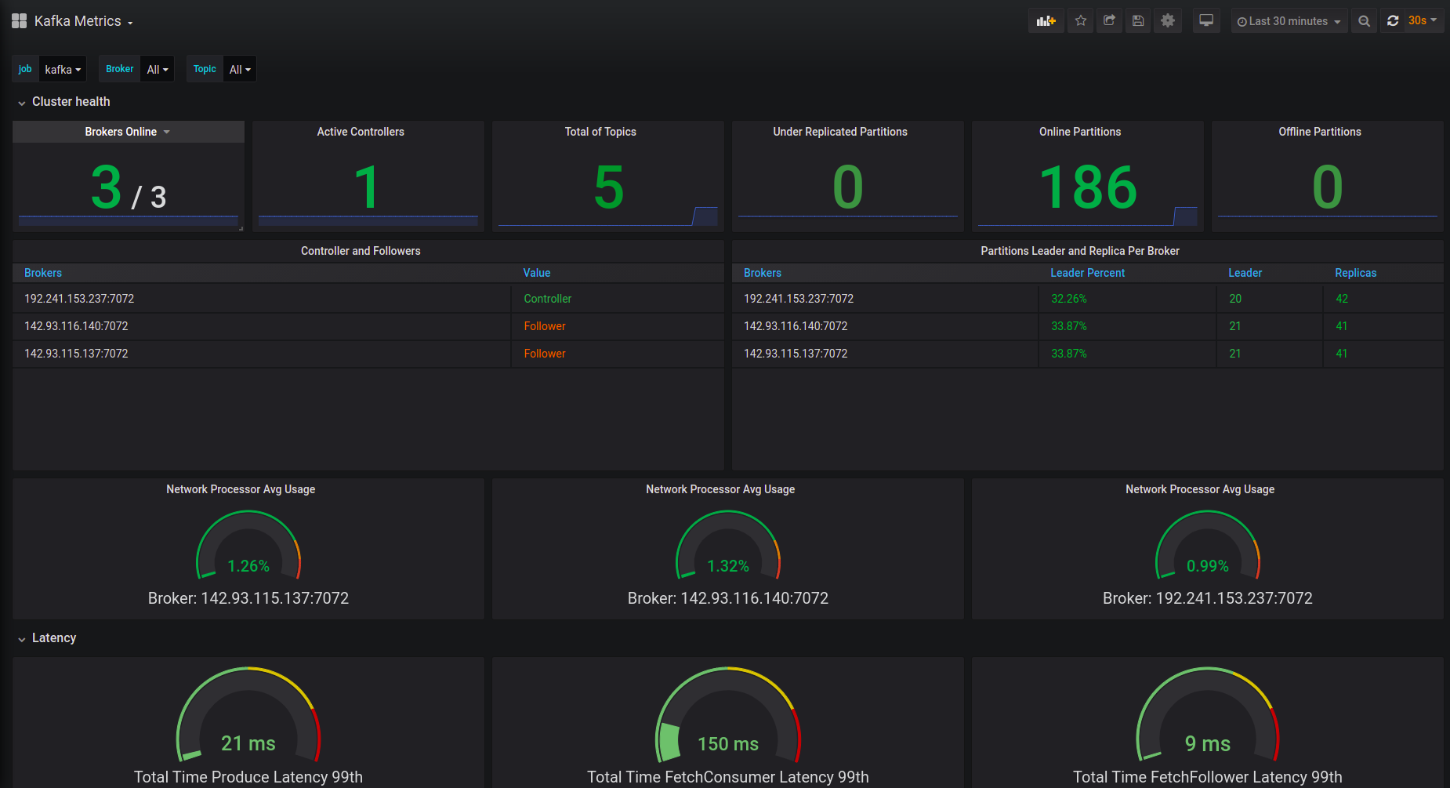Open the Last 30 minutes time picker
The height and width of the screenshot is (788, 1450).
[1289, 21]
